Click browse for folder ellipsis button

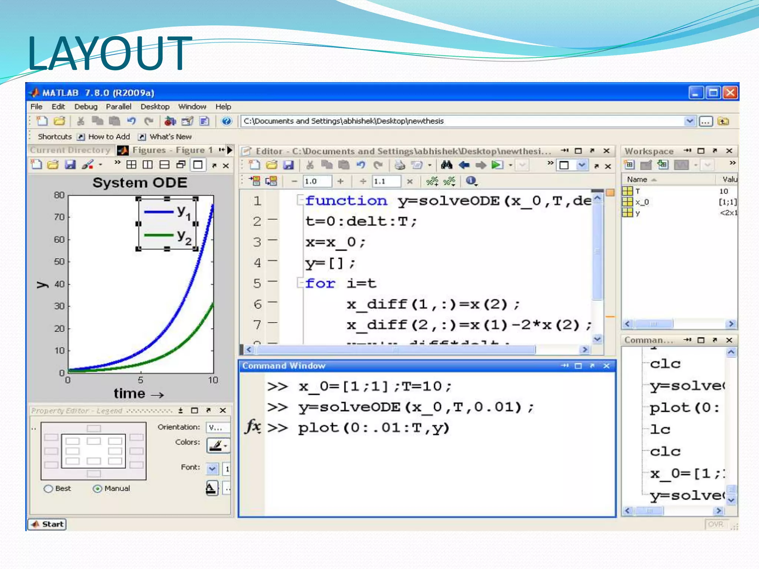tap(706, 122)
